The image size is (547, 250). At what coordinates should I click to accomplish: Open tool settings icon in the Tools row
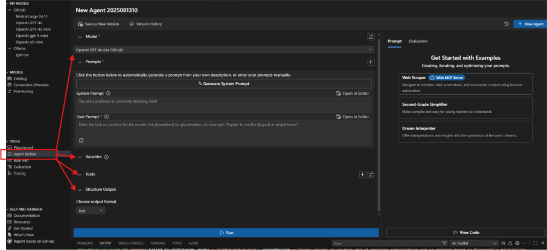pyautogui.click(x=371, y=175)
